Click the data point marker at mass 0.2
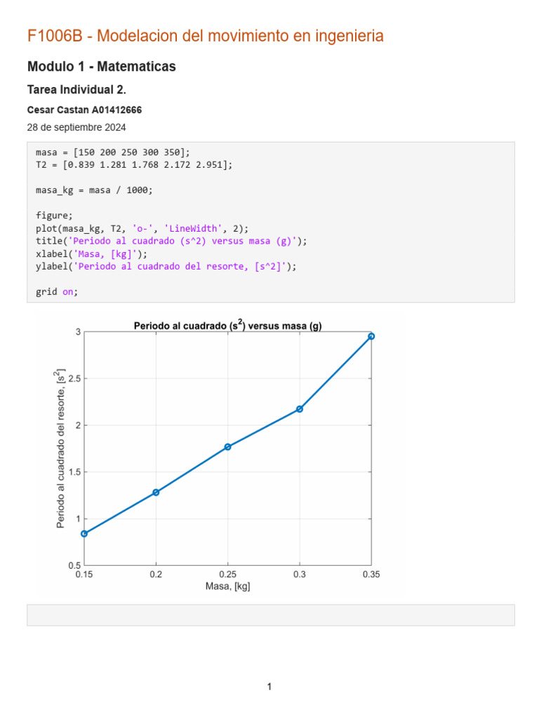539x719 pixels. [156, 492]
